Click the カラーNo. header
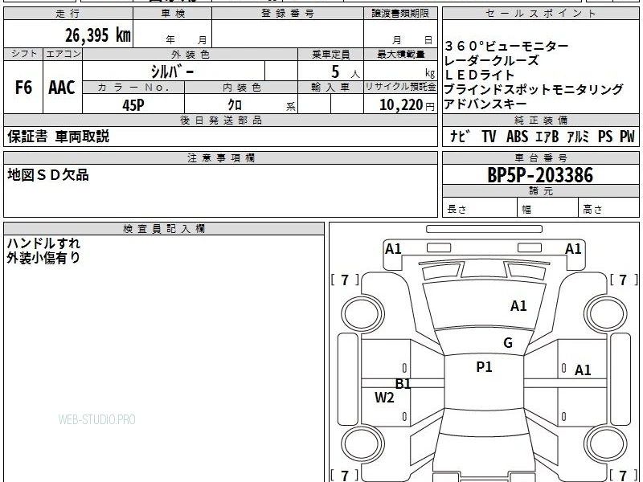Screen dimensions: 643x482 point(133,88)
